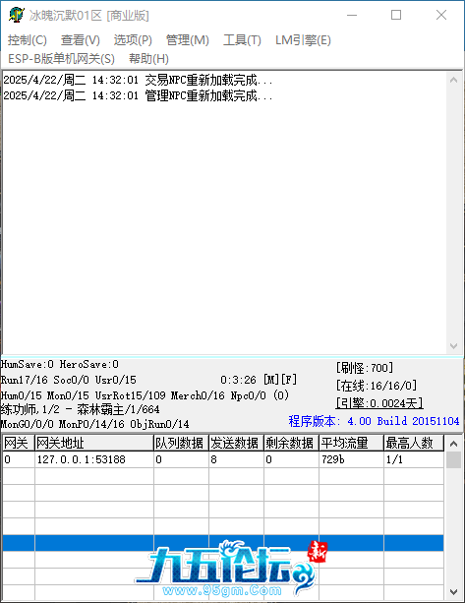
Task: Open the 选项(P) menu
Action: click(x=133, y=40)
